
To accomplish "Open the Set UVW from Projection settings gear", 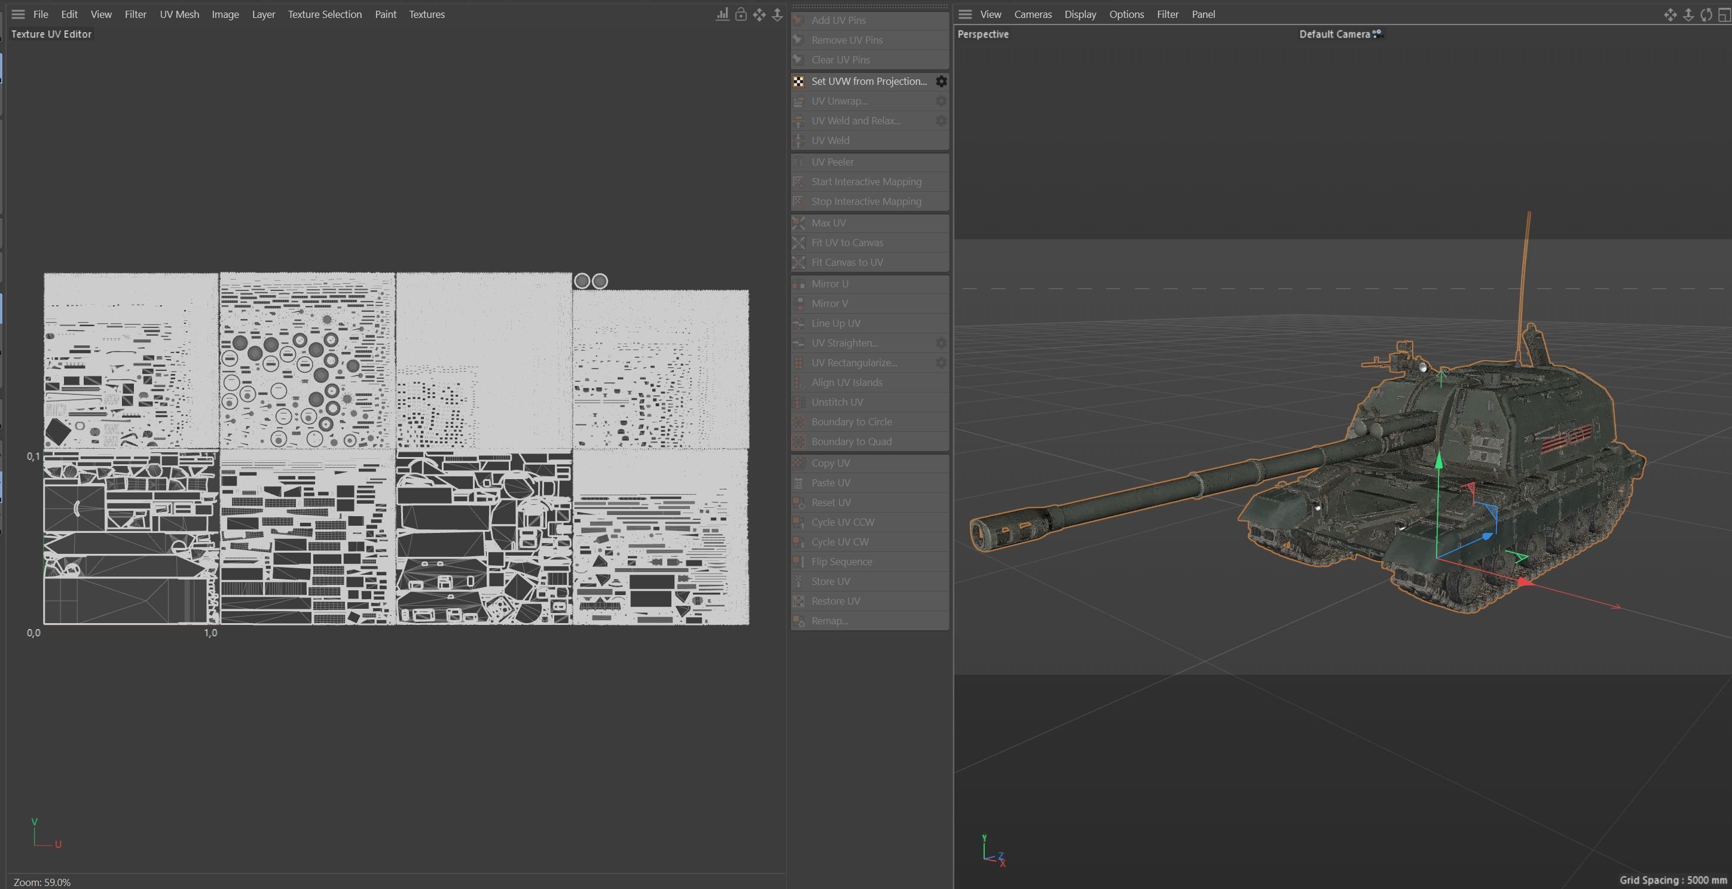I will coord(941,81).
